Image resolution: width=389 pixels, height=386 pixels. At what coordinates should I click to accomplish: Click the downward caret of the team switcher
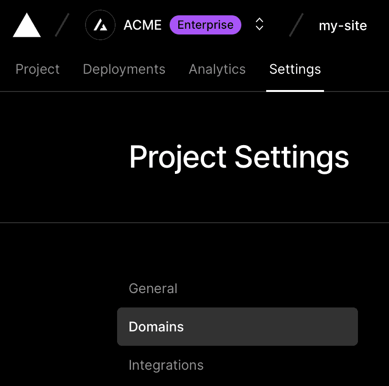coord(259,28)
